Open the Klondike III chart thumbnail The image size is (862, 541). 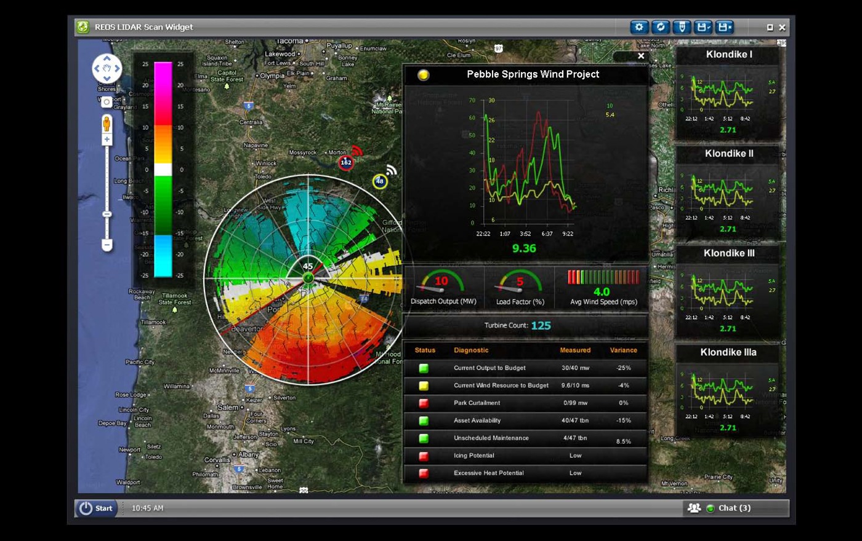pos(728,294)
